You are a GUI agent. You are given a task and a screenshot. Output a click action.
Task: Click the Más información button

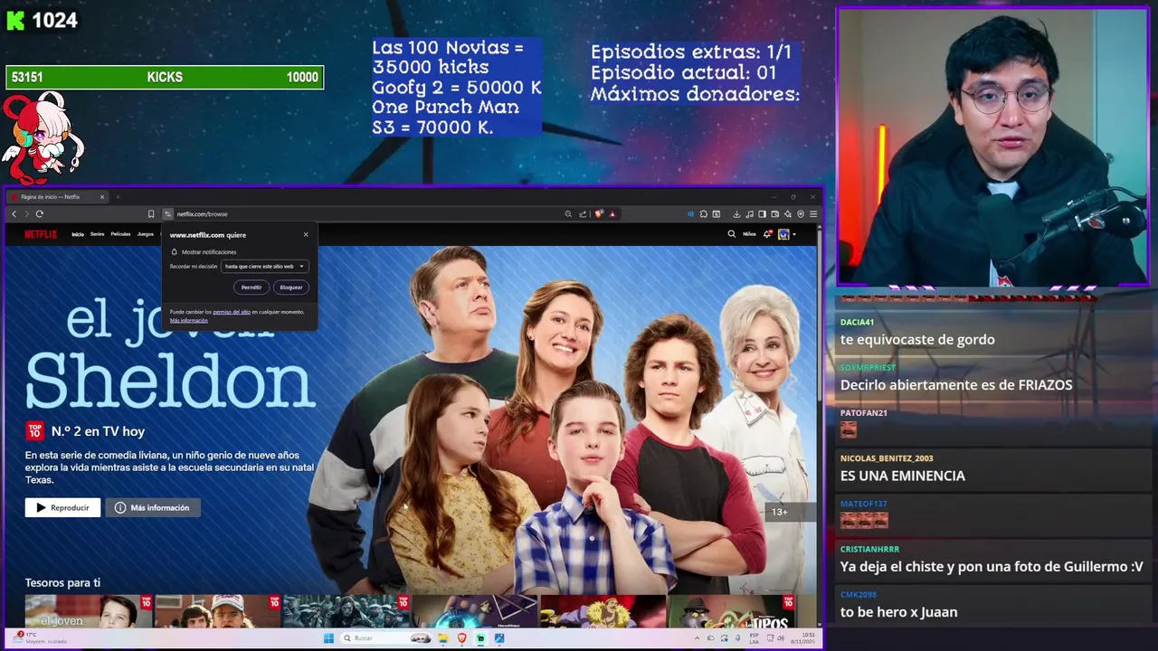(153, 508)
